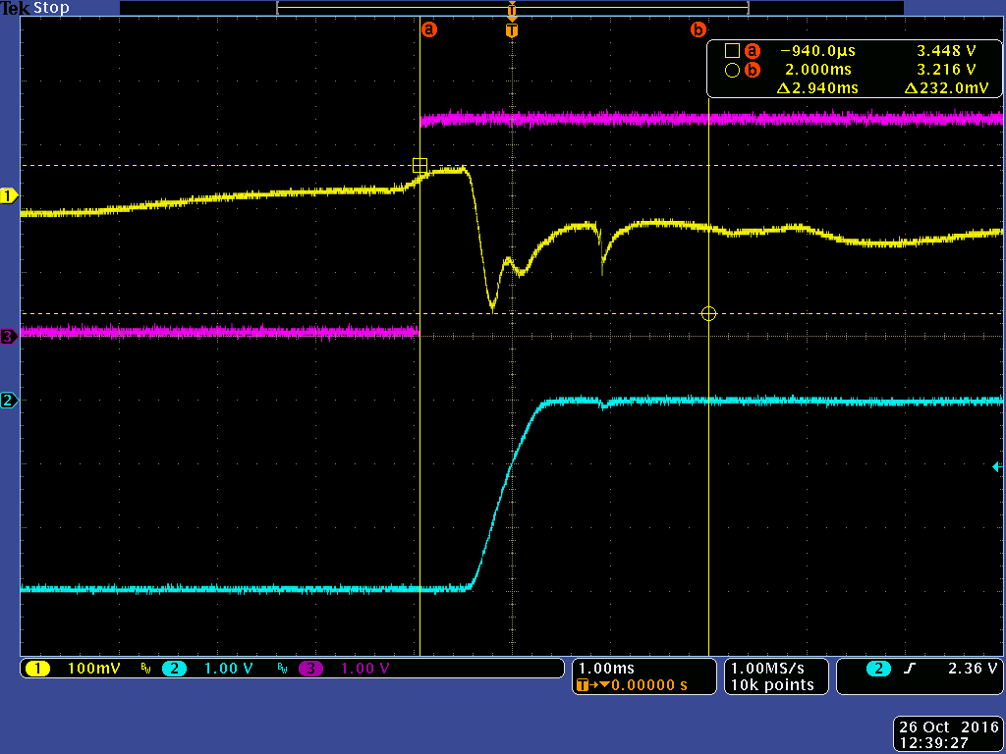1006x754 pixels.
Task: Click trigger source channel 2 badge
Action: coord(878,669)
